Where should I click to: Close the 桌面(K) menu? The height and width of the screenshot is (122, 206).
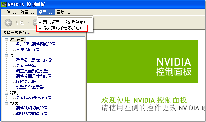point(45,12)
